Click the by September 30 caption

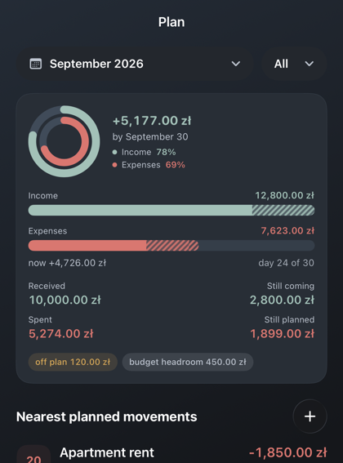coord(150,136)
